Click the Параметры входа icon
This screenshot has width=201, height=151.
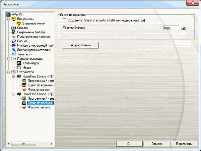pyautogui.click(x=14, y=59)
